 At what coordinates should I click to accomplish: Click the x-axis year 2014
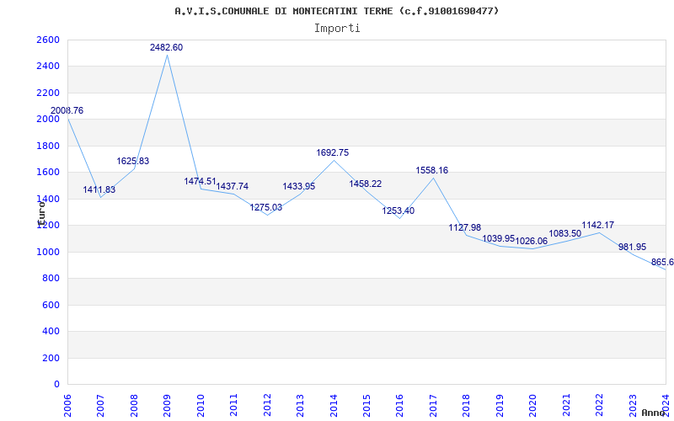click(334, 406)
